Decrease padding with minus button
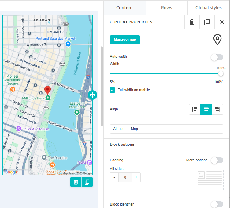The image size is (230, 208). click(x=114, y=177)
